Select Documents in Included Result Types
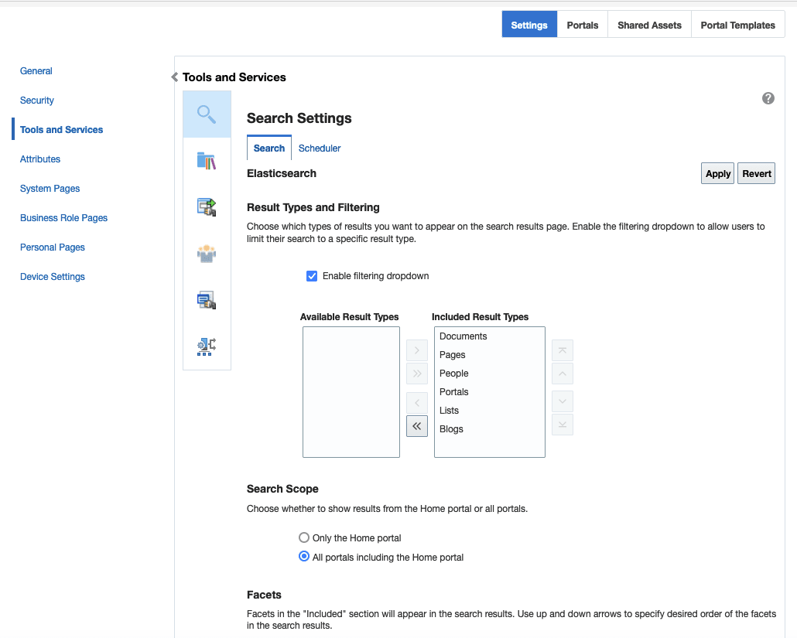 point(490,336)
